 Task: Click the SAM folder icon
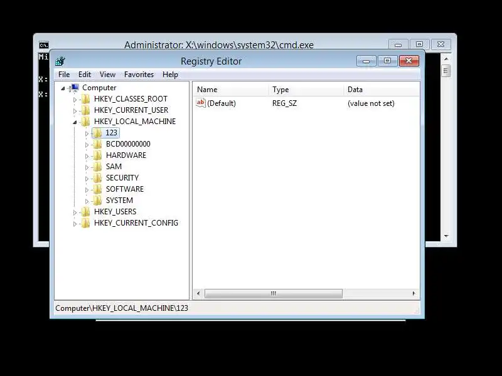click(x=97, y=166)
